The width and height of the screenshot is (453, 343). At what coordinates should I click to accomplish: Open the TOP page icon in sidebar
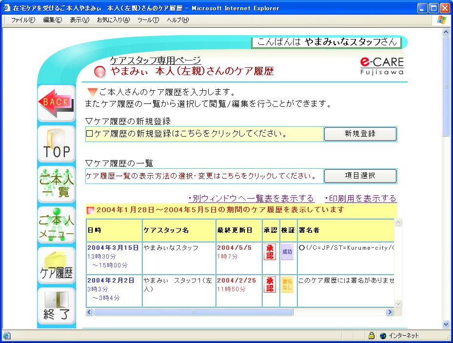pos(56,144)
